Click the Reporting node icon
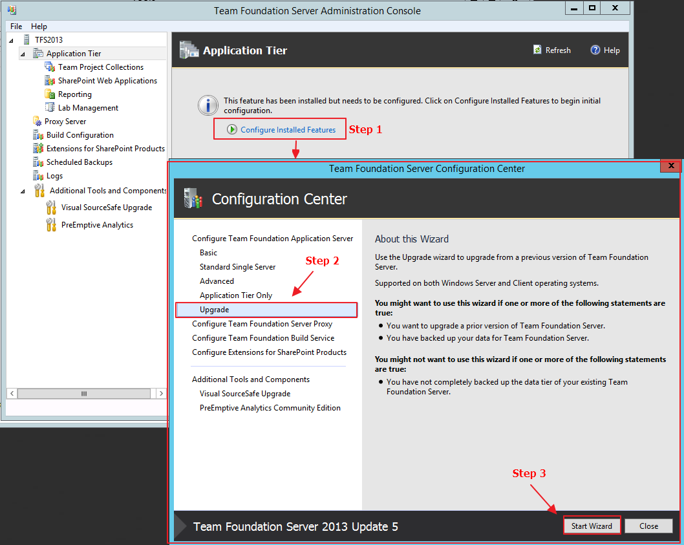The height and width of the screenshot is (545, 684). pyautogui.click(x=50, y=94)
